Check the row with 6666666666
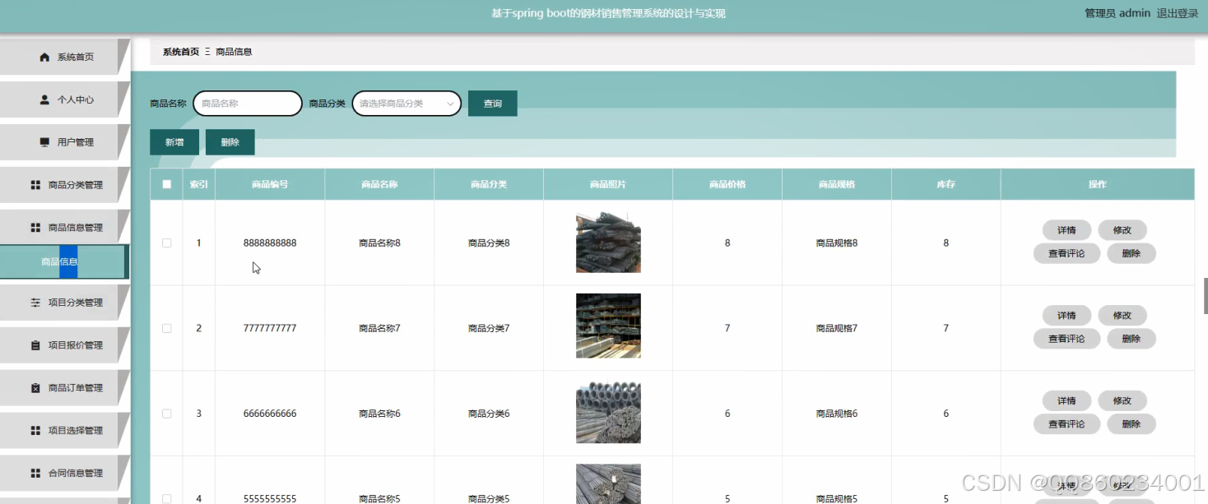 pos(167,414)
